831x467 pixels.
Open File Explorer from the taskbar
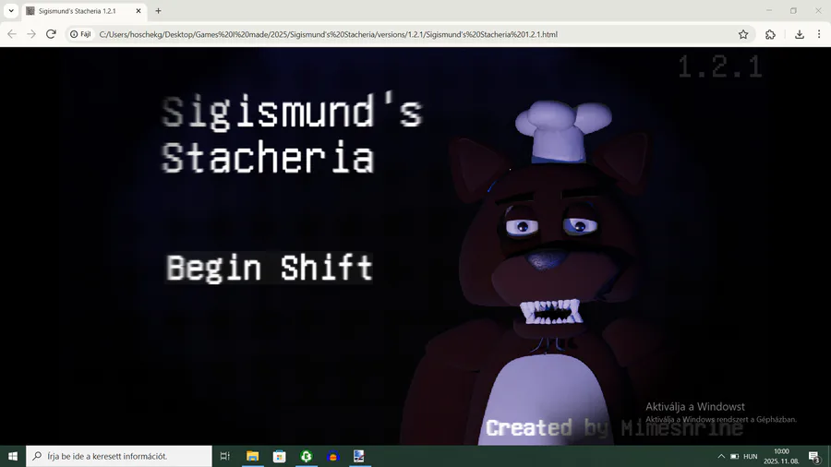pos(252,456)
